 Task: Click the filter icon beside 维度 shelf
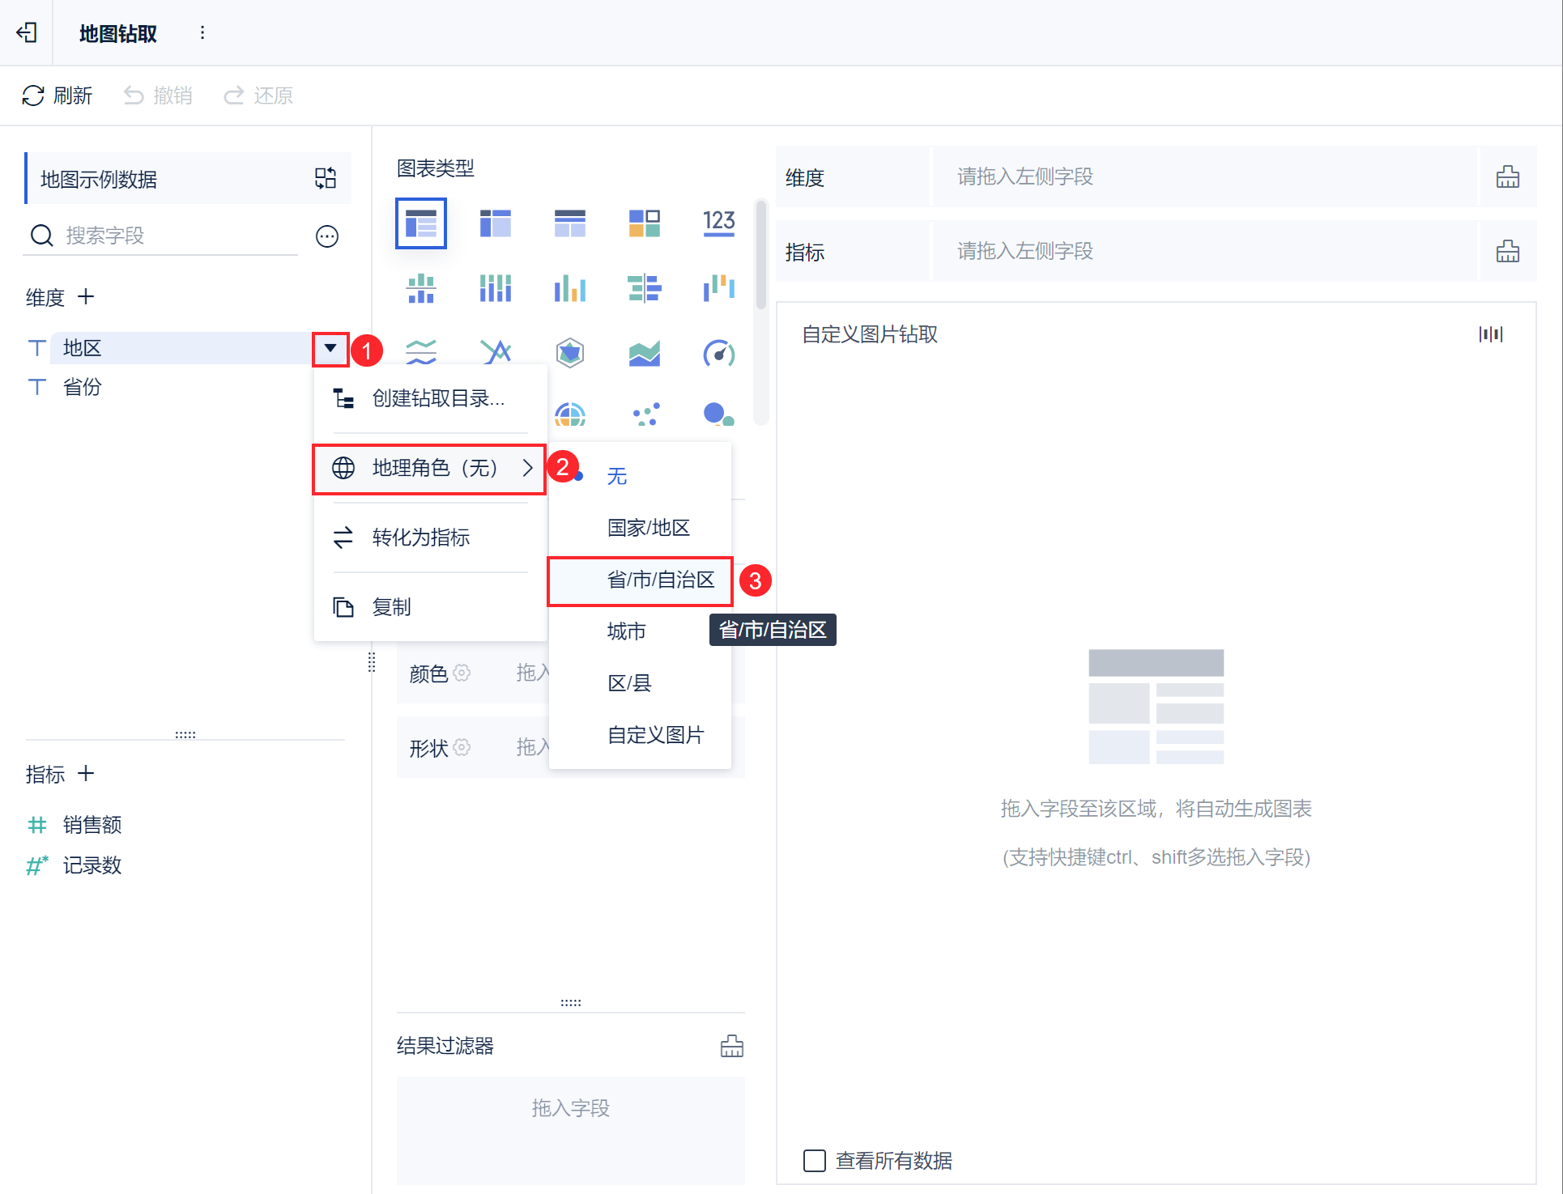(x=1507, y=176)
